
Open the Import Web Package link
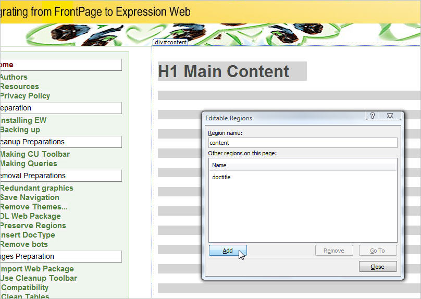coord(37,269)
